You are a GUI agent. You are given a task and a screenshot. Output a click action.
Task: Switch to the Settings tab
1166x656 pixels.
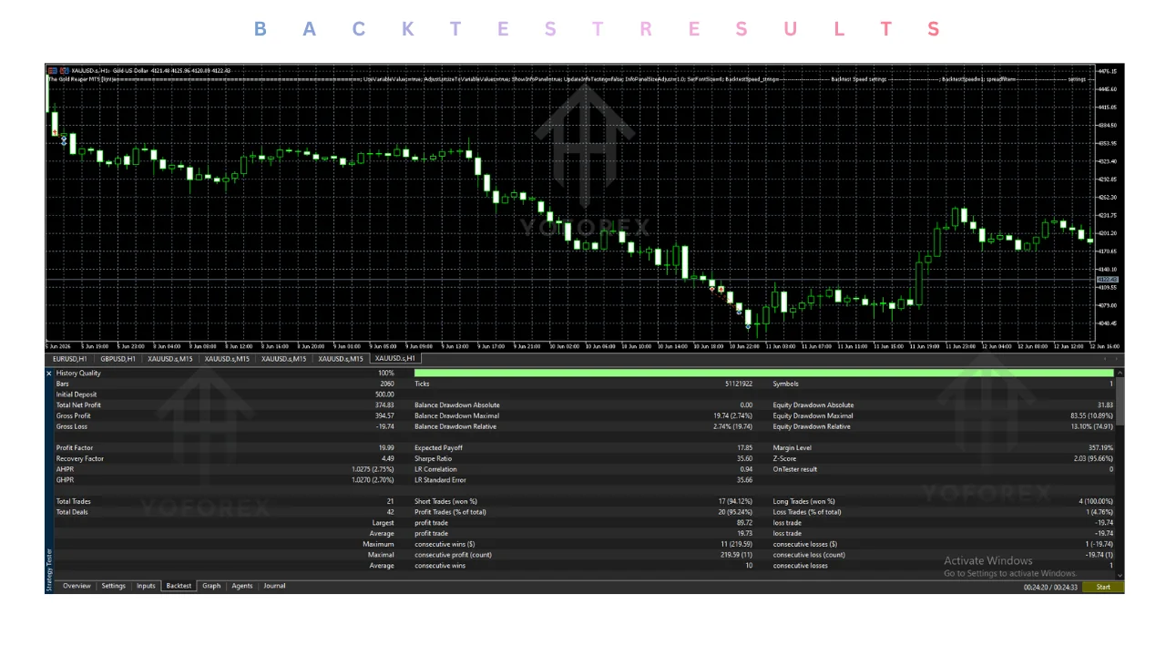pyautogui.click(x=113, y=586)
